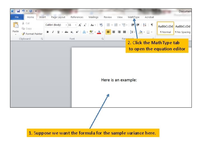Save the document with the floppy disk icon
This screenshot has width=201, height=151.
point(18,11)
